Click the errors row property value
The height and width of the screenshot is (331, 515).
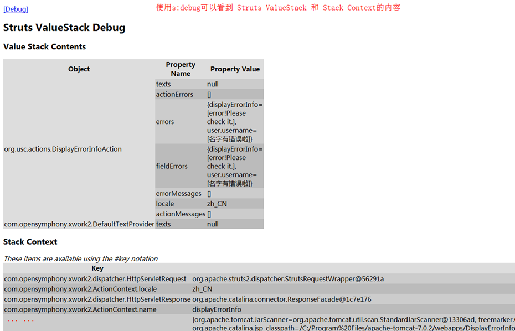(x=235, y=122)
